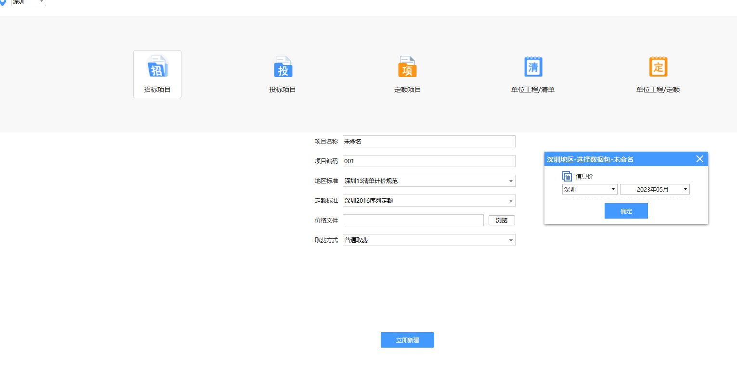Click the dialog title 深圳地区-选择数据包-未命名

click(590, 159)
